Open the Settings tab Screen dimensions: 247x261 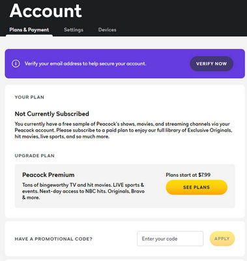pyautogui.click(x=74, y=30)
